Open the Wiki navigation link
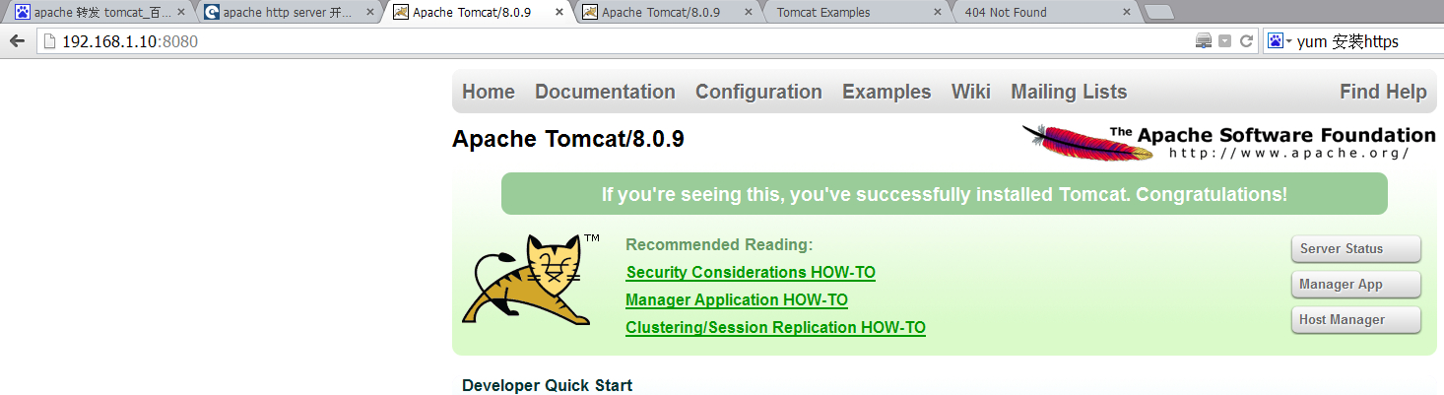The width and height of the screenshot is (1444, 395). click(971, 92)
